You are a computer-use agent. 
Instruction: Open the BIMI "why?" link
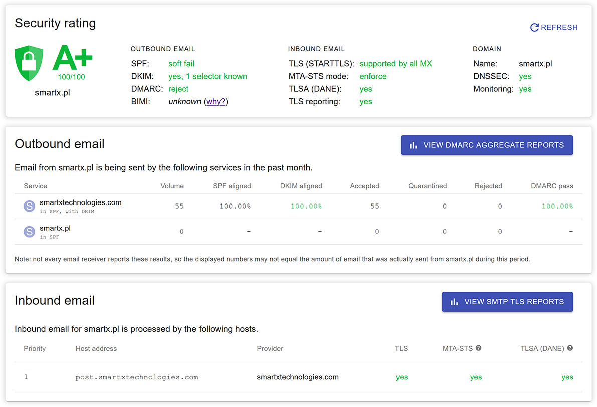pos(216,102)
